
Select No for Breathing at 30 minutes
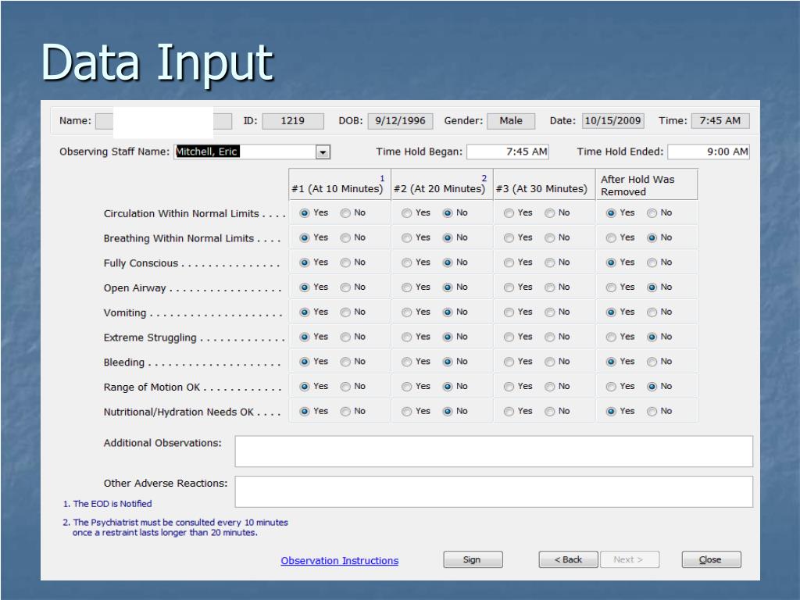[549, 237]
